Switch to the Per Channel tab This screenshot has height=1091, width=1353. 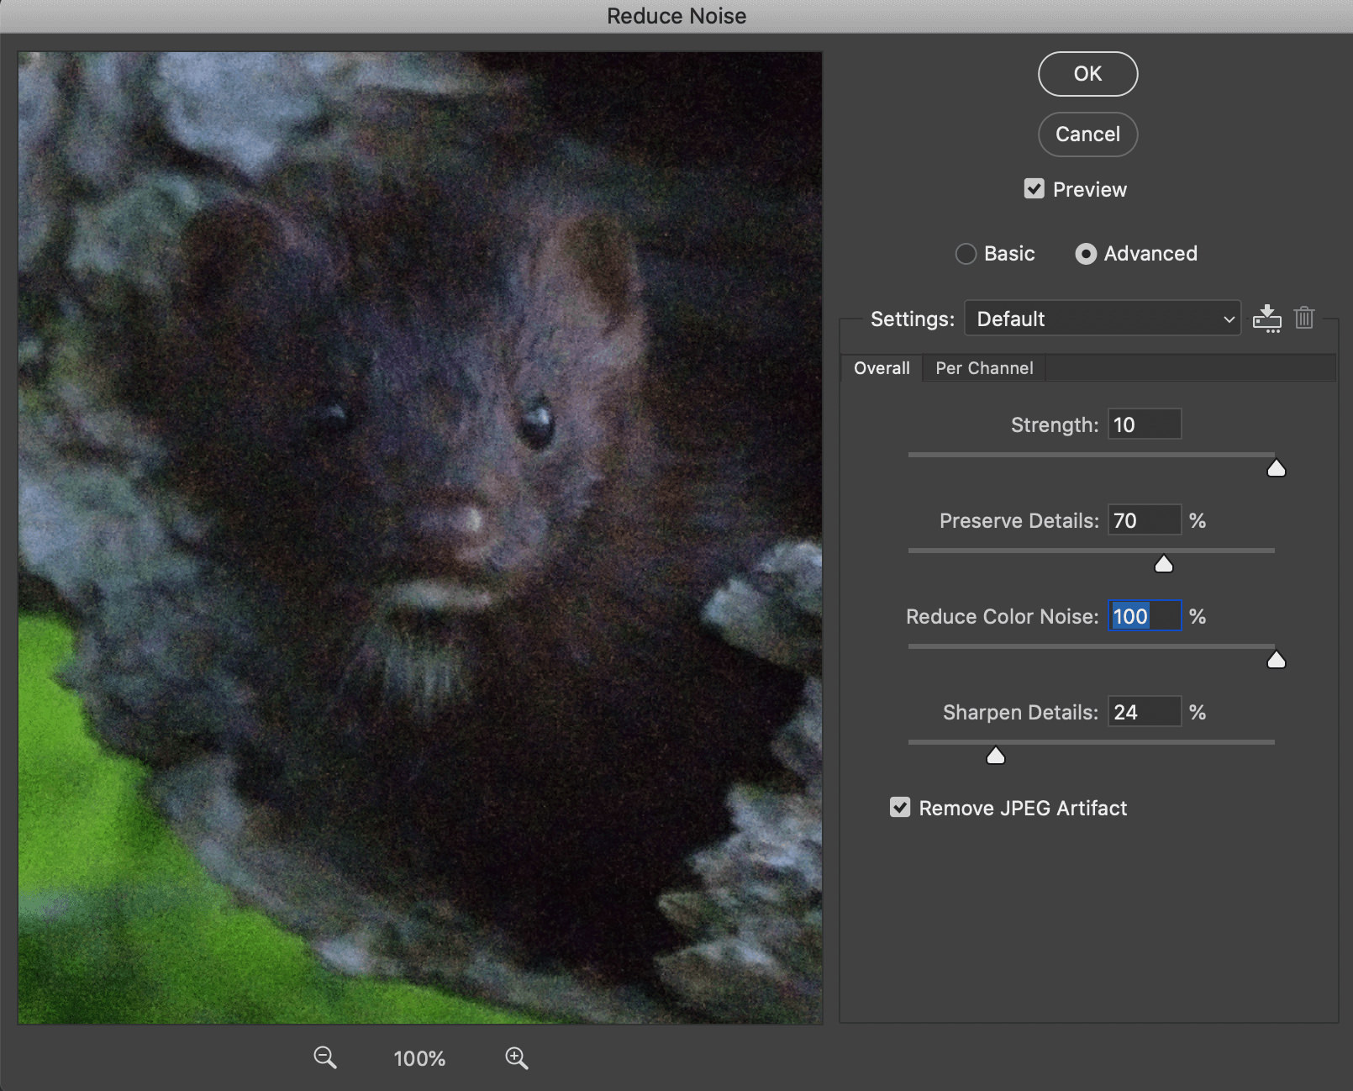(x=984, y=368)
